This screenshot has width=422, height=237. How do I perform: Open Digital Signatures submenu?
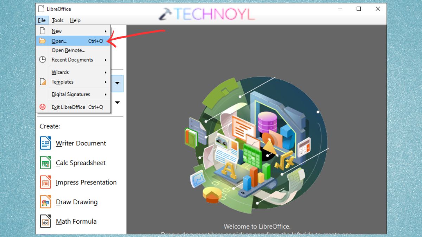point(73,94)
